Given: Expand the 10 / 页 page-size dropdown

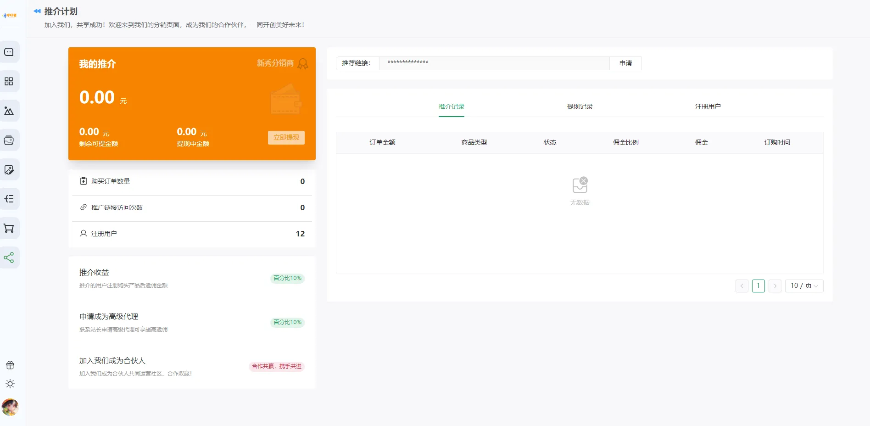Looking at the screenshot, I should [x=804, y=286].
